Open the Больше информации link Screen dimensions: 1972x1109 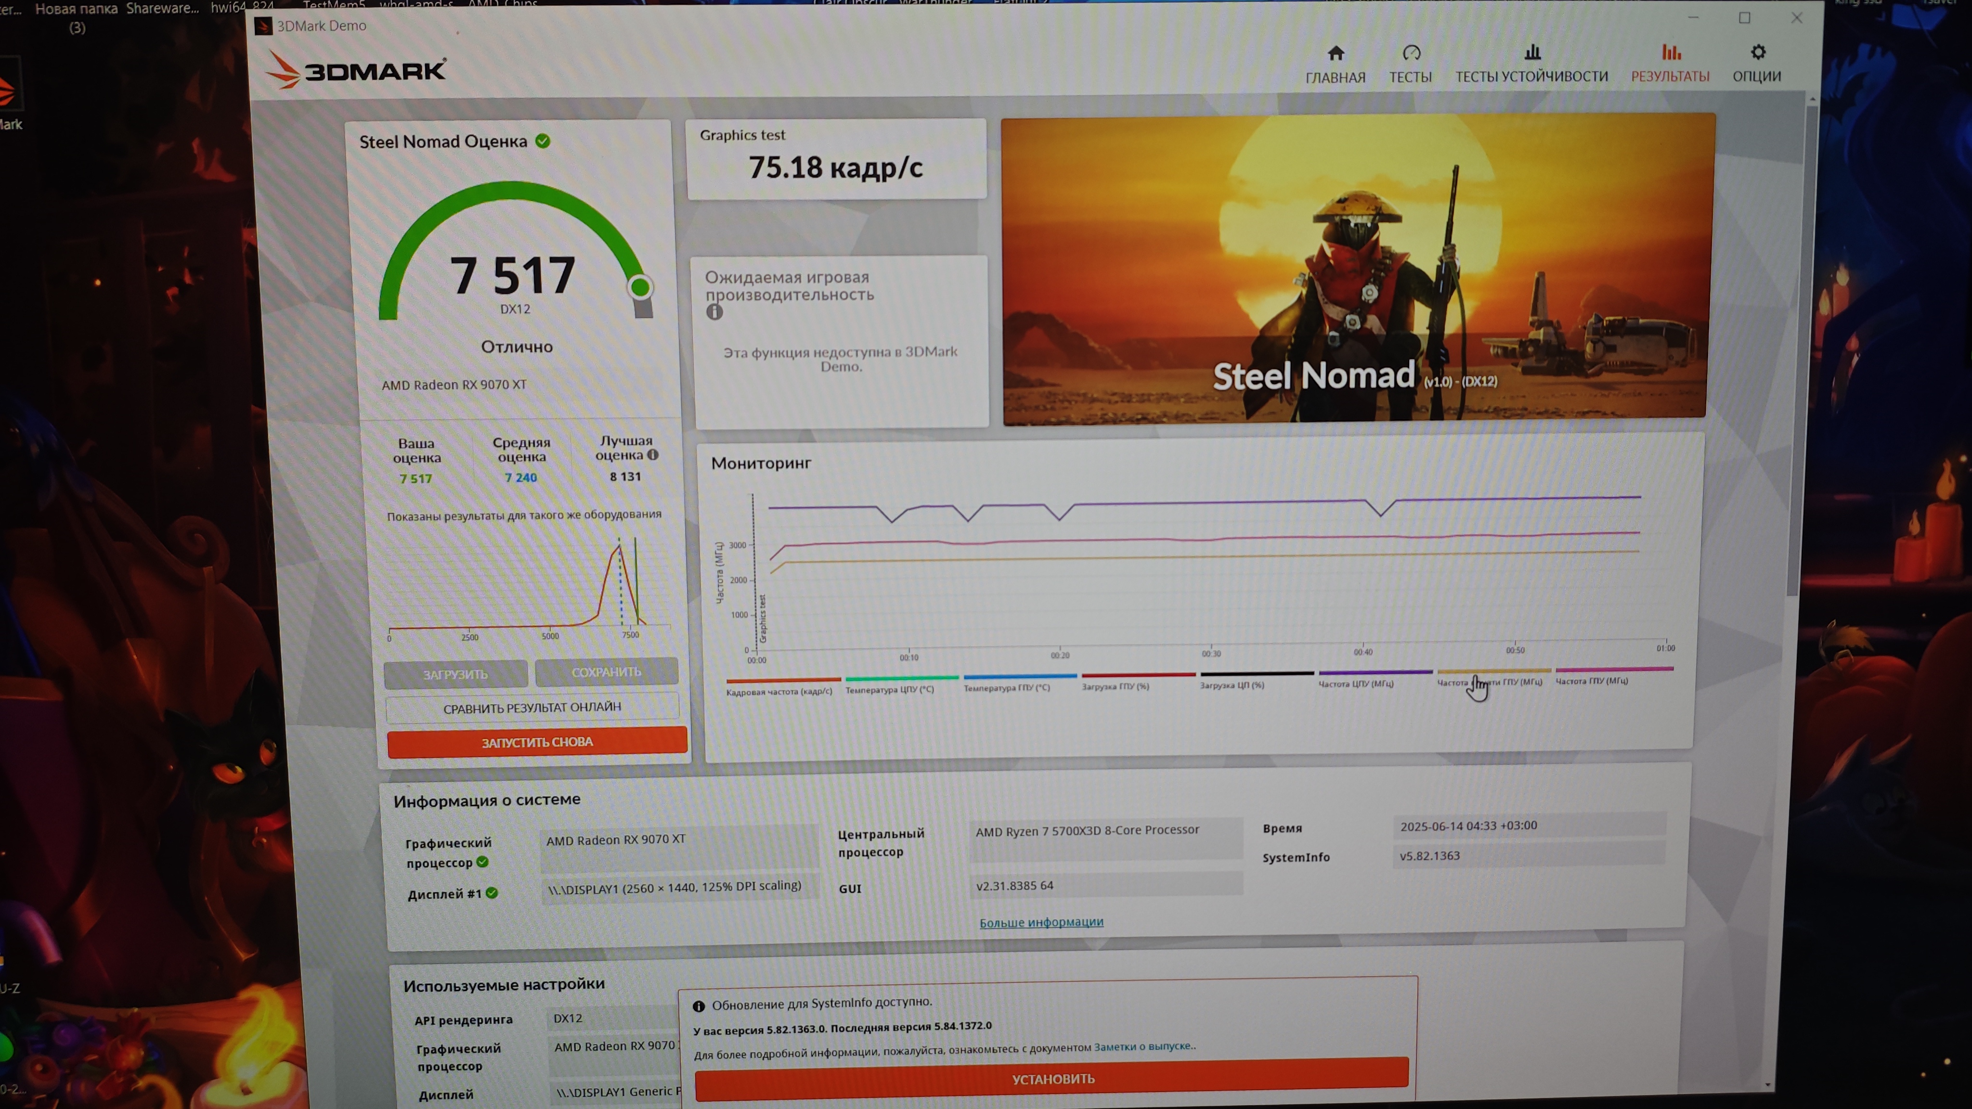(1041, 922)
